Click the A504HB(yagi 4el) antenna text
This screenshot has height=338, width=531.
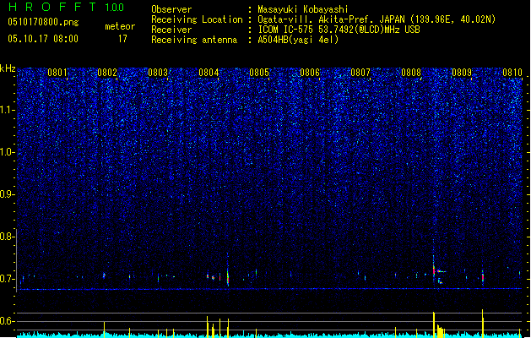point(298,40)
